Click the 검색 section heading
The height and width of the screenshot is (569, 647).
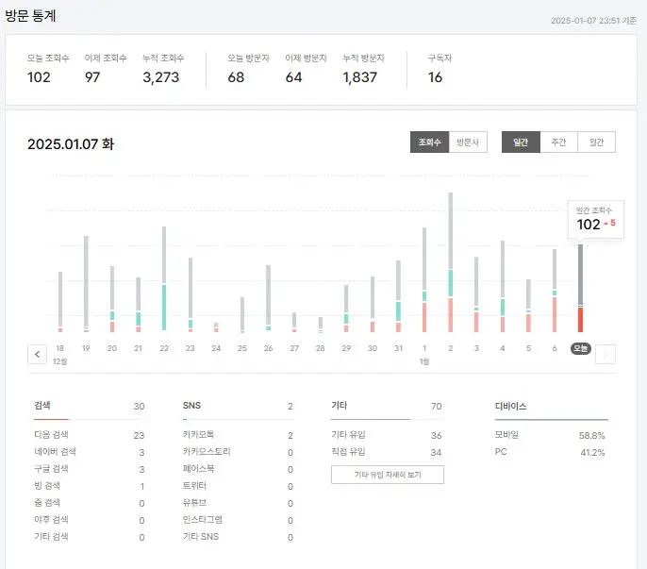[x=42, y=406]
